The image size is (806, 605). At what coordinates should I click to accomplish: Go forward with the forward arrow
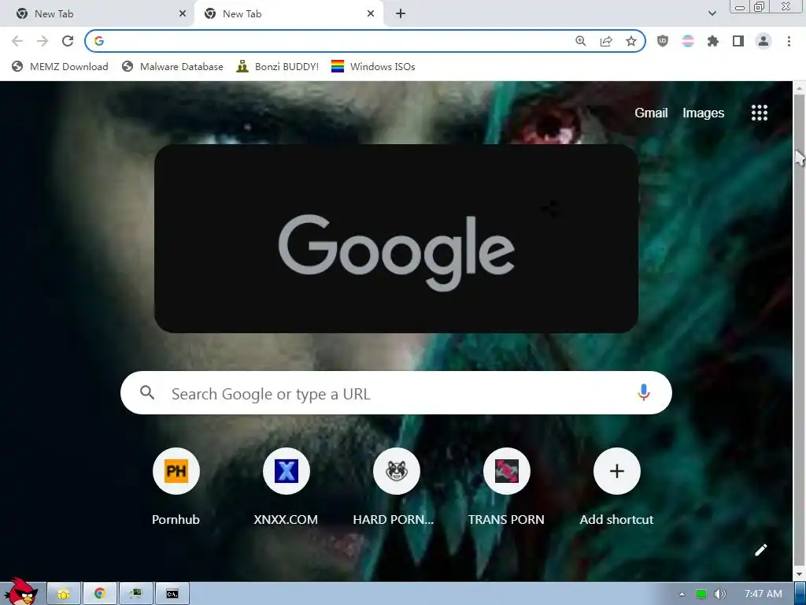click(x=43, y=41)
